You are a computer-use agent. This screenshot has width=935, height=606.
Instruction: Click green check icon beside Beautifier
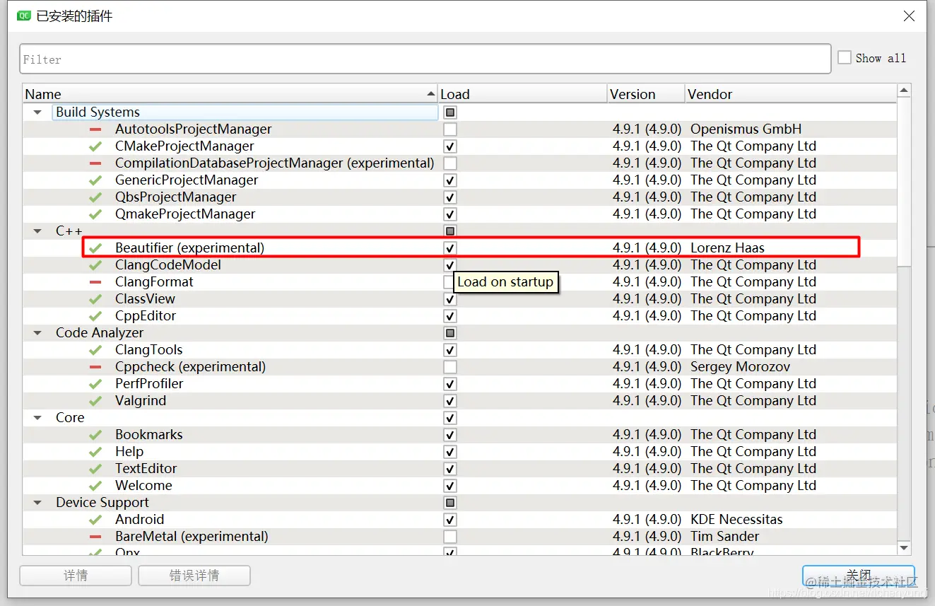point(95,248)
